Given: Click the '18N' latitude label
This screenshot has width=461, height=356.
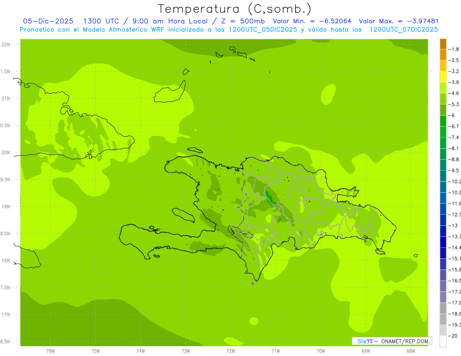Looking at the screenshot, I should pos(7,260).
